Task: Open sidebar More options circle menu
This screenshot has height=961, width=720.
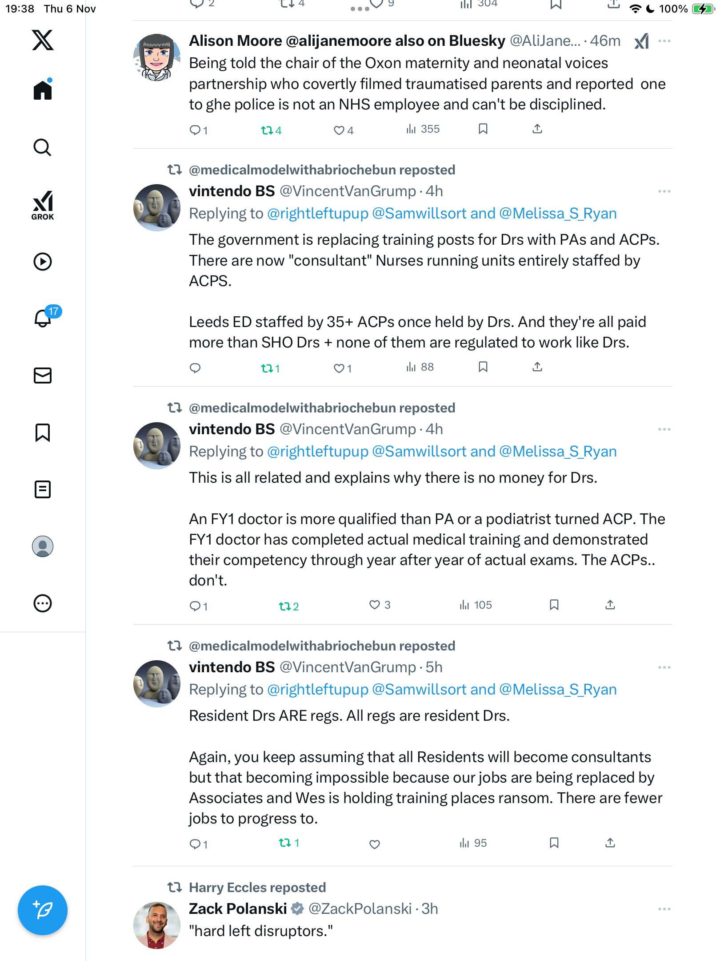Action: (43, 603)
